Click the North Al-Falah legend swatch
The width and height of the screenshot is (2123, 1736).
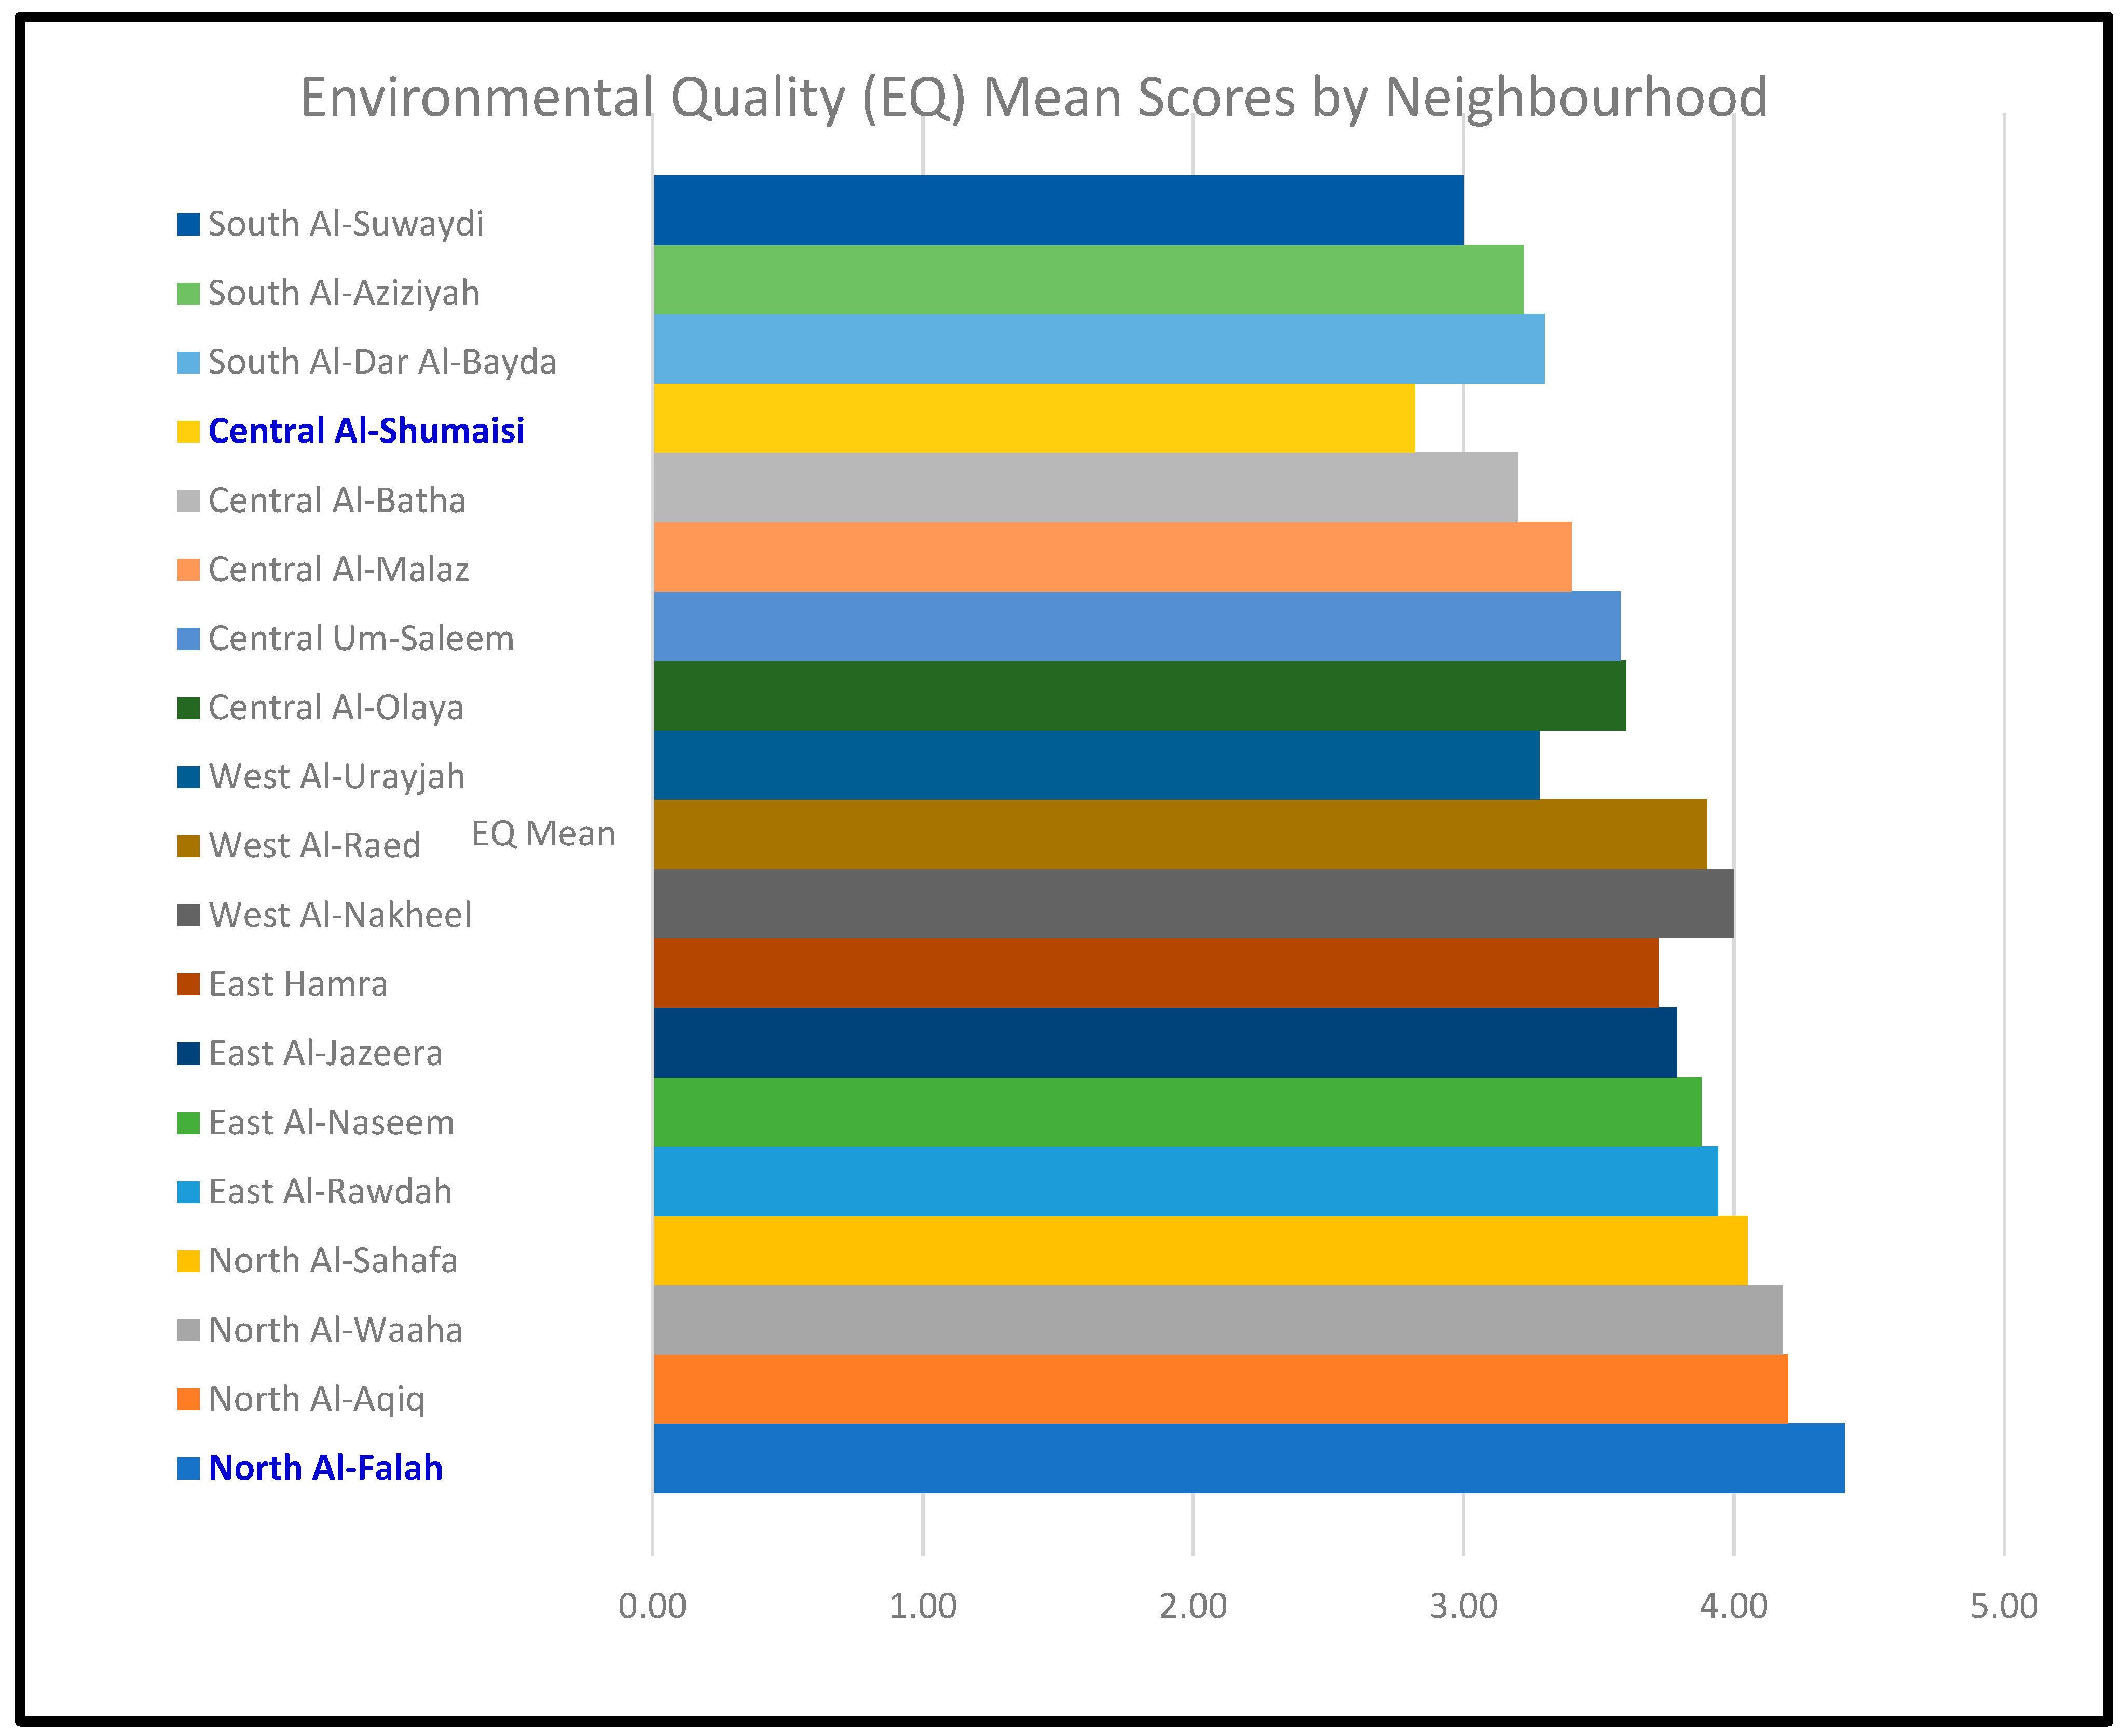point(188,1469)
